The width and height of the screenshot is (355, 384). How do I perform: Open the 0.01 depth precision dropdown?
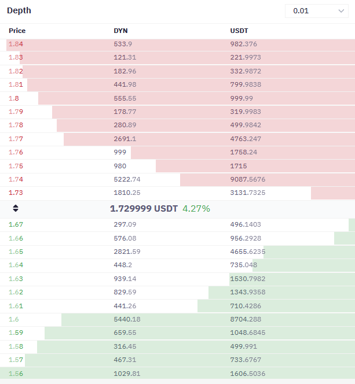click(x=317, y=11)
